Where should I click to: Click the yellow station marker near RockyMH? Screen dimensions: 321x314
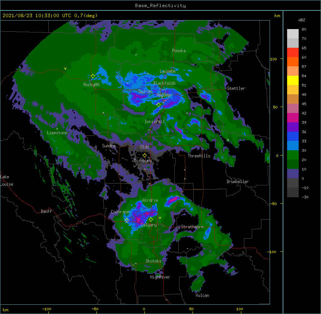pos(93,76)
